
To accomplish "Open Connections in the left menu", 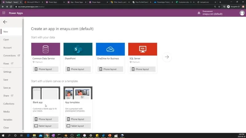I will [x=11, y=56].
